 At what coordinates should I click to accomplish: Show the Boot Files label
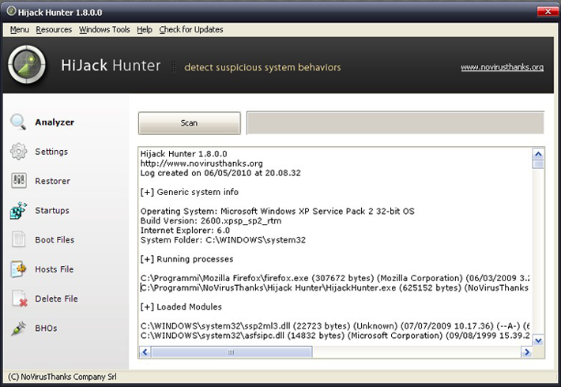(x=55, y=240)
